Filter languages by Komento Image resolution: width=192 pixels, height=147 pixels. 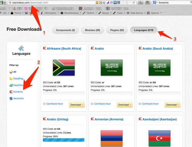pos(16,92)
